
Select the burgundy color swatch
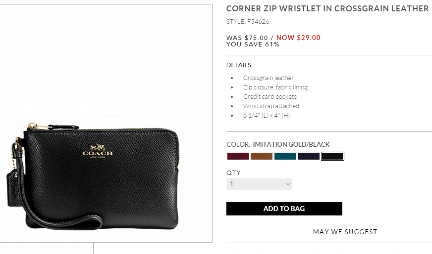tap(238, 157)
